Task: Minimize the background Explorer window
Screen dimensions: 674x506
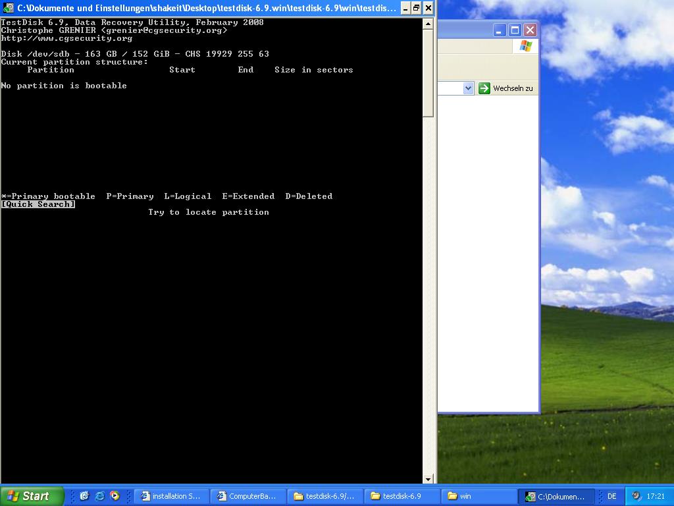Action: (x=500, y=30)
